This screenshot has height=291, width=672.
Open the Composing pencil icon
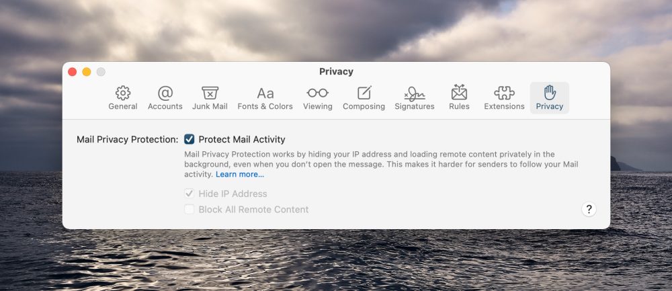coord(364,93)
